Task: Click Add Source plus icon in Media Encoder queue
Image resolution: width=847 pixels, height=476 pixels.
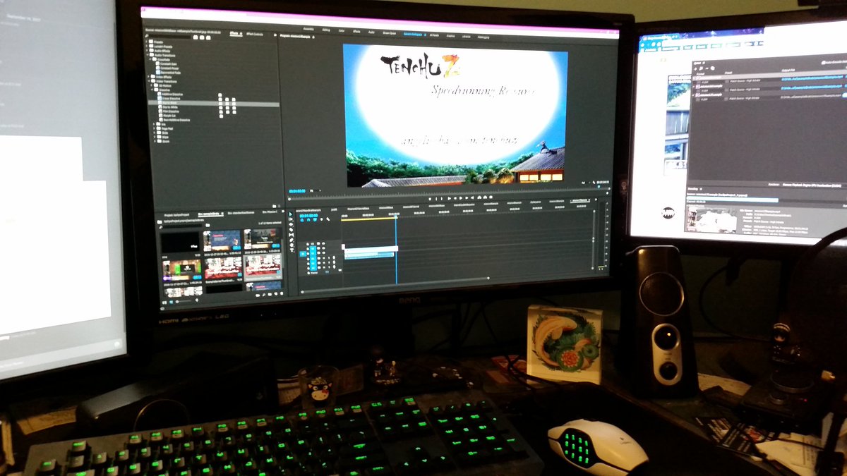Action: [696, 68]
